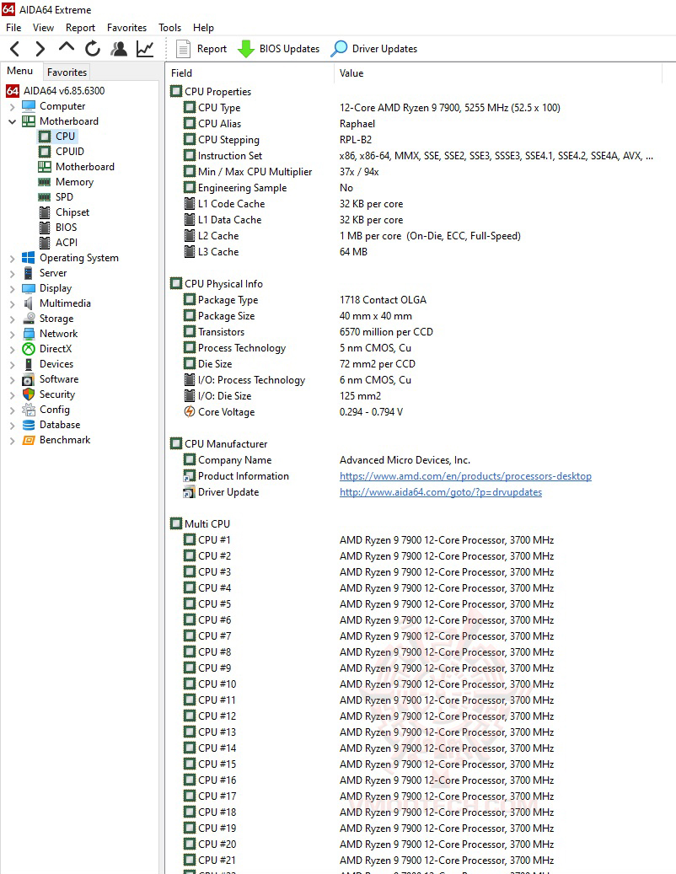Click the Security shield icon

29,394
